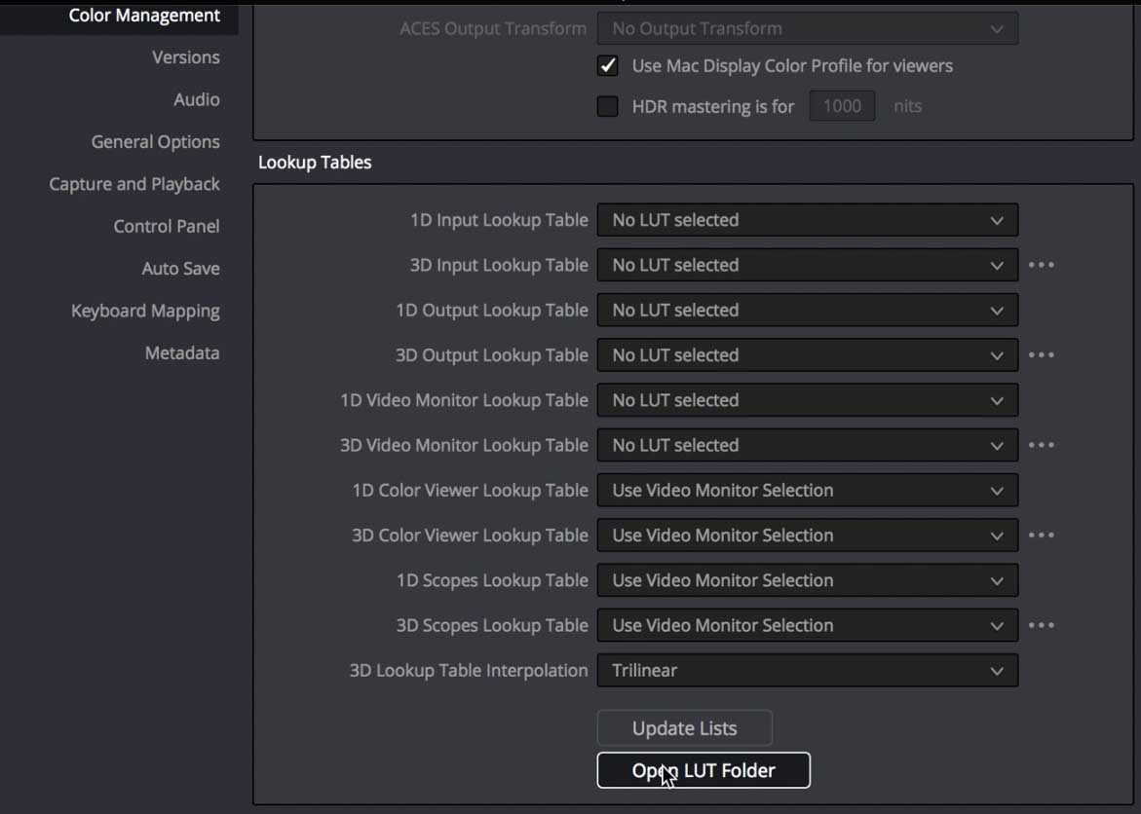Screen dimensions: 1141x814
Task: Expand 1D Scopes Lookup Table dropdown
Action: pos(807,581)
